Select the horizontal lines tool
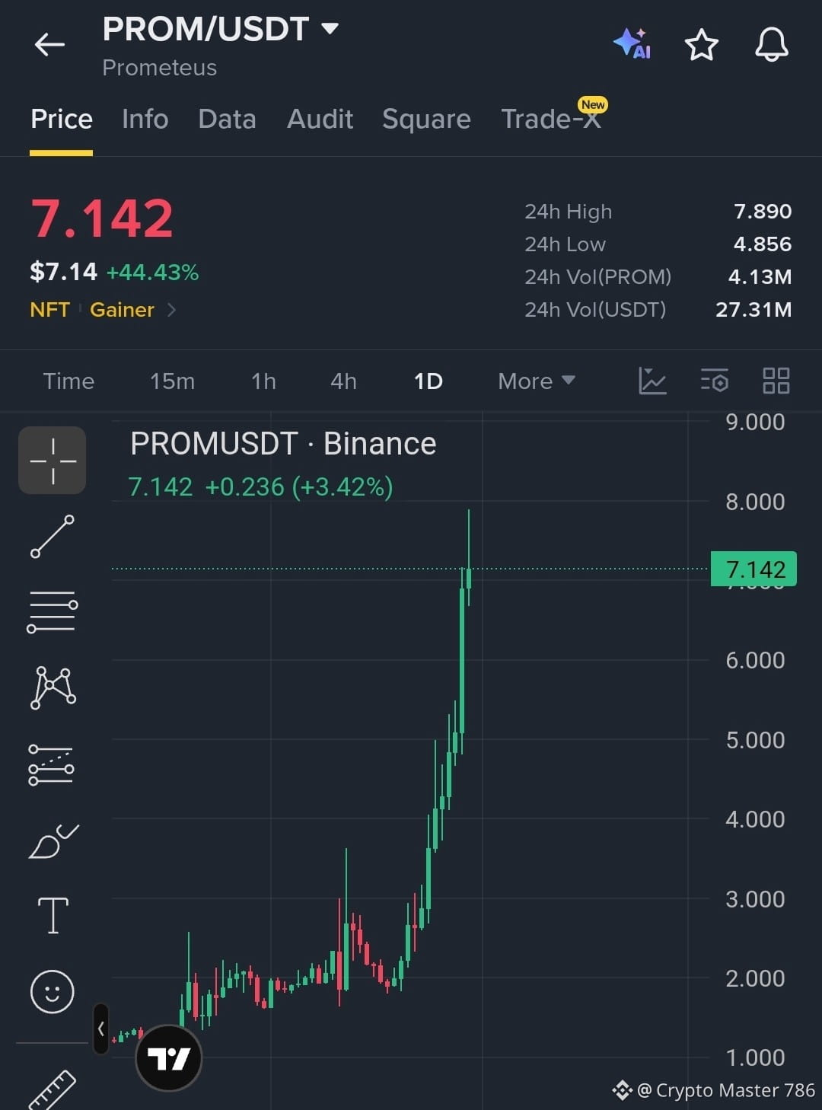Image resolution: width=822 pixels, height=1110 pixels. [53, 611]
